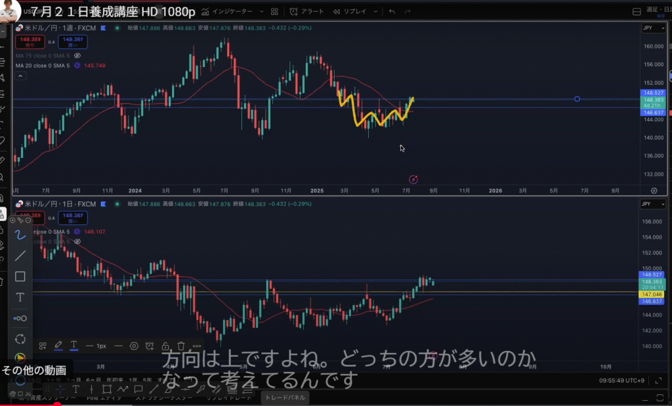672x406 pixels.
Task: Open settings of SMA indicator showing 146.107
Action: 77,232
